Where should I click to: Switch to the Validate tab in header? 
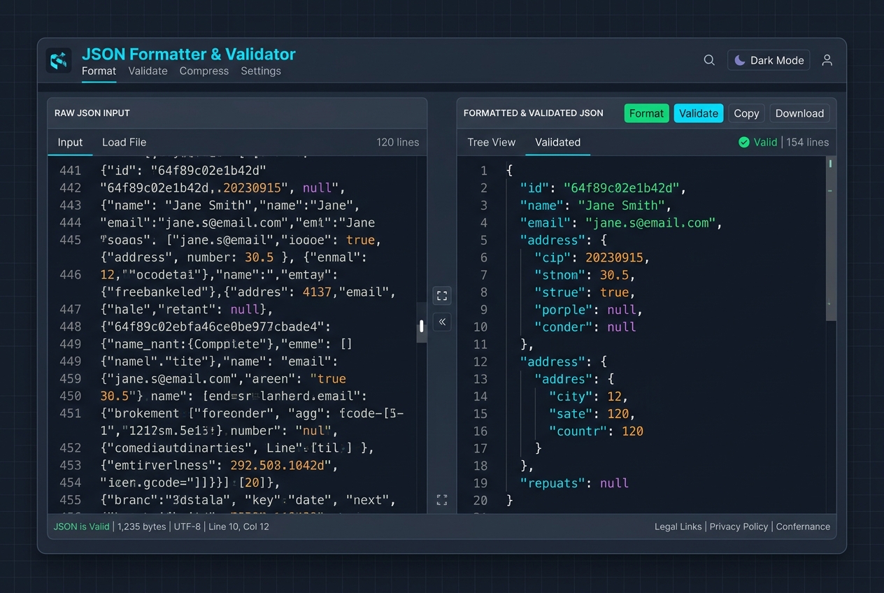[x=148, y=71]
